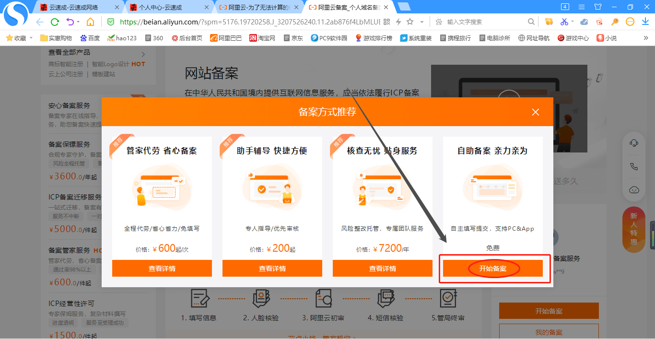The image size is (655, 339).
Task: Expand the bookmarks bar overflow chevron
Action: (x=646, y=38)
